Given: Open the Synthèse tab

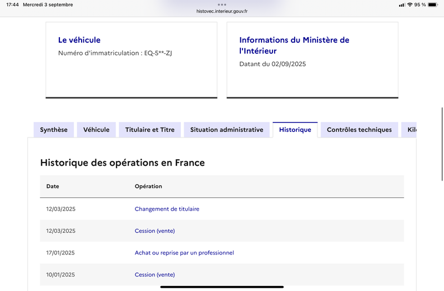Looking at the screenshot, I should tap(54, 130).
